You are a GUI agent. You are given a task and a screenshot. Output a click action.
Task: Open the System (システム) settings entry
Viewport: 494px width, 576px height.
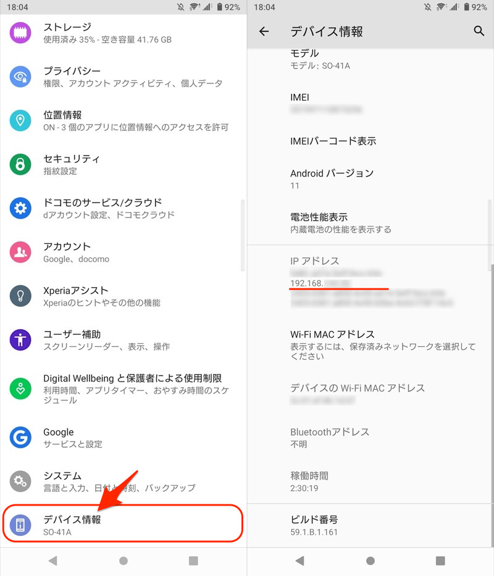point(124,481)
